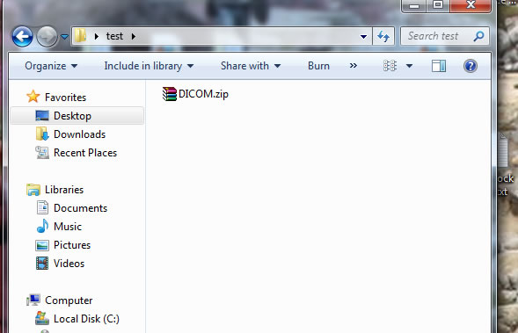The width and height of the screenshot is (518, 333).
Task: Show recent pages dropdown next to forward
Action: [x=65, y=37]
